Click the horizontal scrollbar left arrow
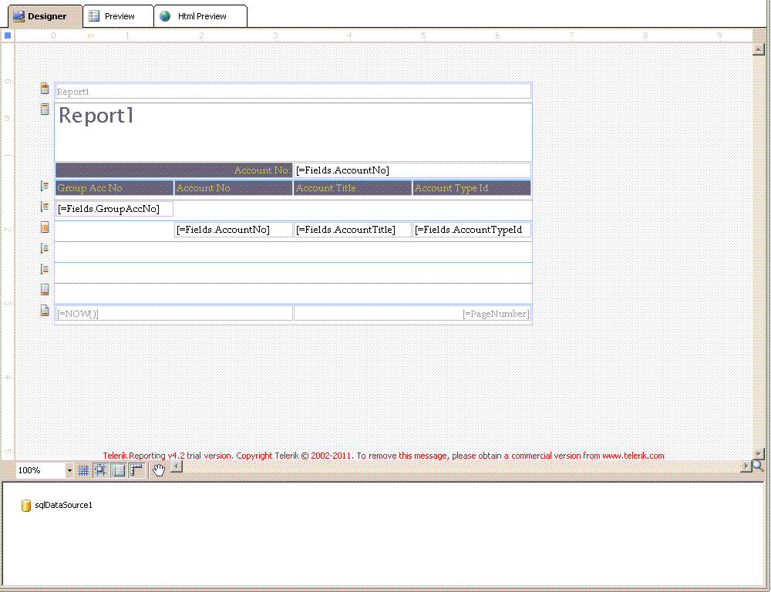The height and width of the screenshot is (592, 771). (x=177, y=466)
